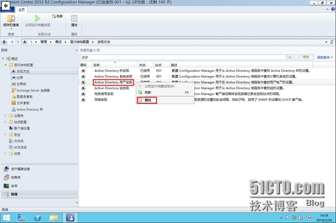Click the taskbar clock showing 14:16

click(x=324, y=218)
